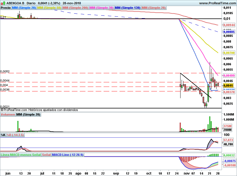Viewport: 237px width, 176px height.
Task: Select the MACD Line ( 12 26 9) label
Action: pyautogui.click(x=68, y=155)
